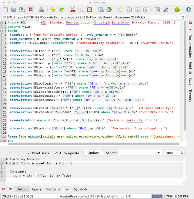Click the Cut scissors icon
The image size is (194, 199).
[x=73, y=10]
